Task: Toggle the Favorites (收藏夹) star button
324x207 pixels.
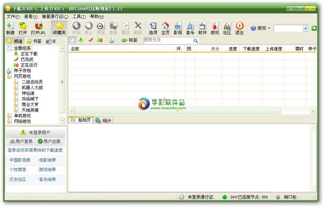Action: click(59, 28)
